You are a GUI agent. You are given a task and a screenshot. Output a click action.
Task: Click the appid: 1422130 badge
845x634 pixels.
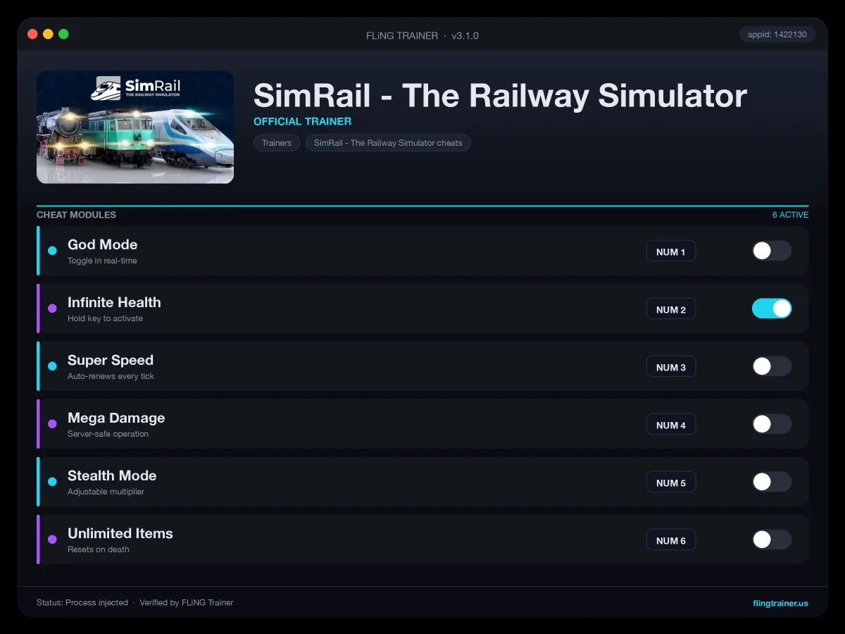[777, 34]
